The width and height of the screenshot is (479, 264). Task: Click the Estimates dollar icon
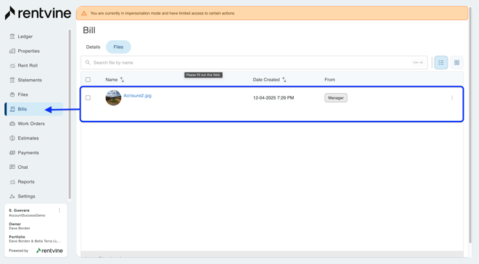point(13,138)
